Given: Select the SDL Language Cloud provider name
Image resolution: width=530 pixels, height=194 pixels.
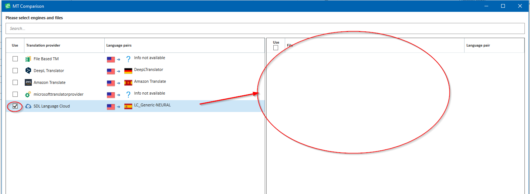Looking at the screenshot, I should [52, 106].
